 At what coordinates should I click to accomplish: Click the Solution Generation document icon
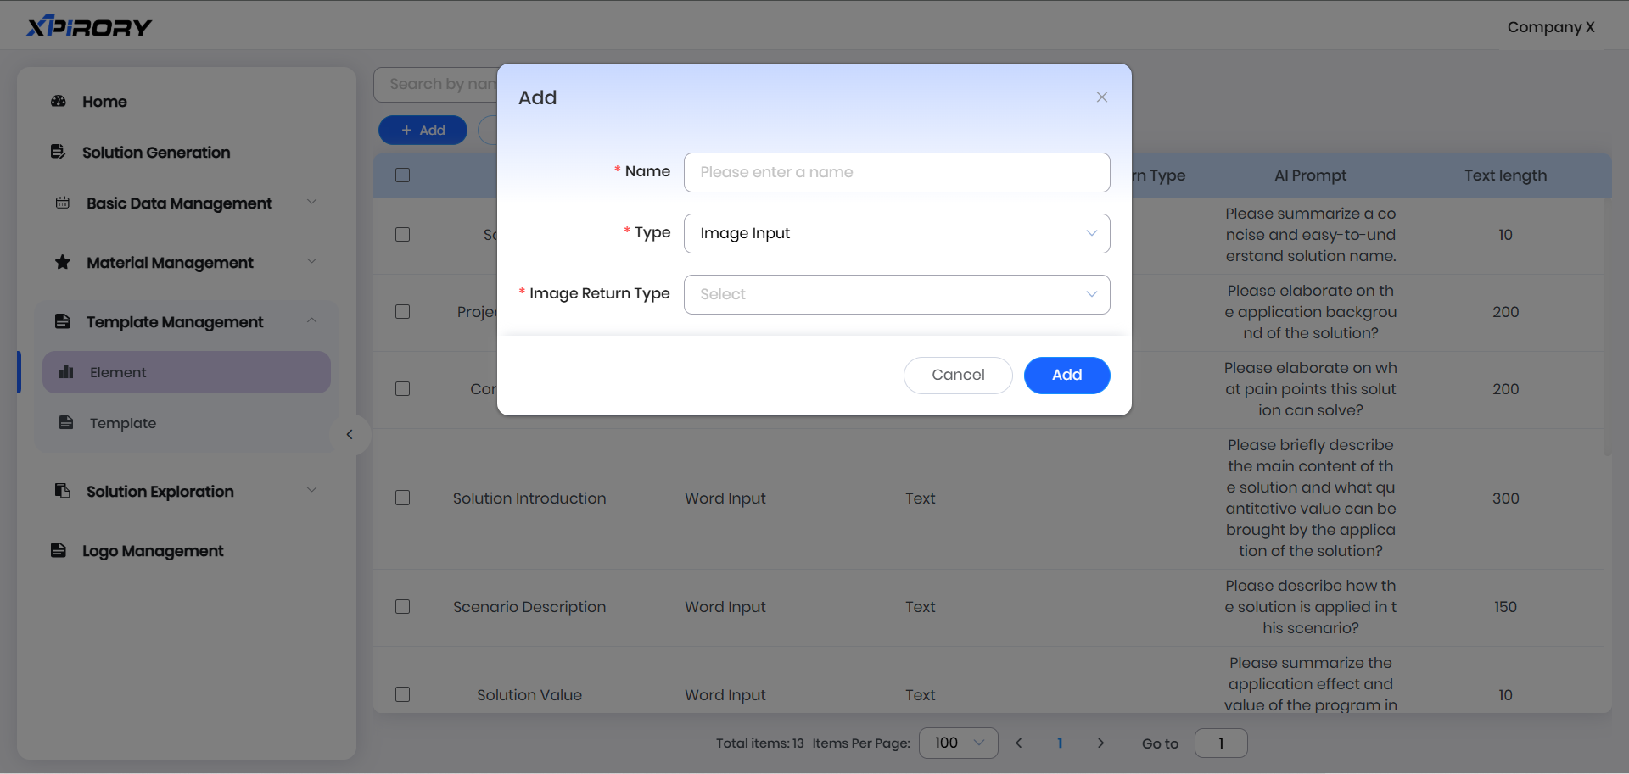[x=58, y=152]
